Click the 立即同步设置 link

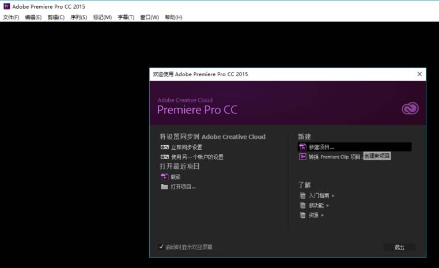click(x=187, y=147)
